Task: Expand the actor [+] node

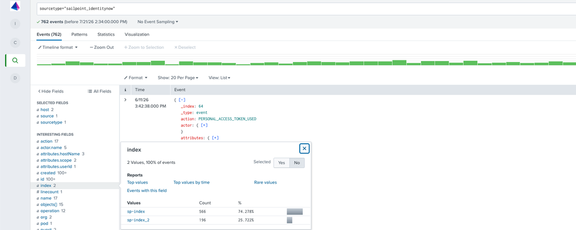Action: (x=205, y=125)
